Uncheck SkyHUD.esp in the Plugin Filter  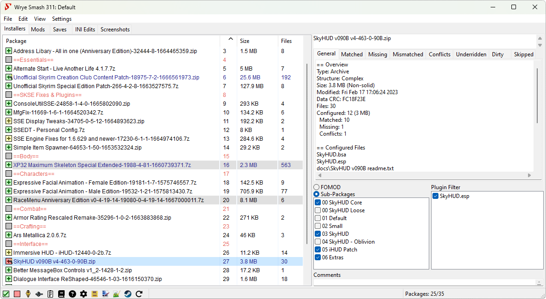[435, 196]
